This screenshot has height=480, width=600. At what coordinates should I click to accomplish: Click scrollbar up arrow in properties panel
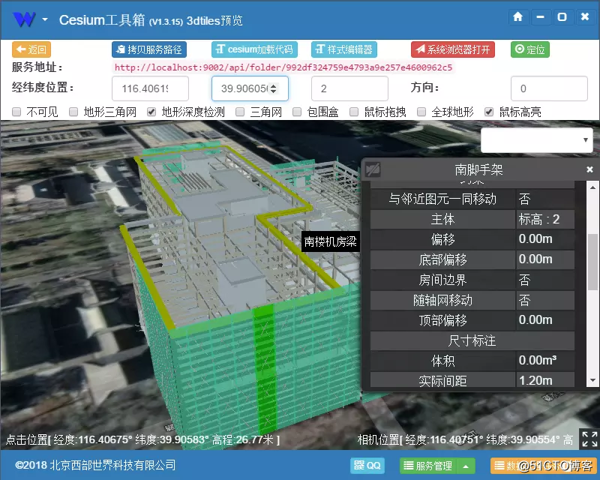592,187
